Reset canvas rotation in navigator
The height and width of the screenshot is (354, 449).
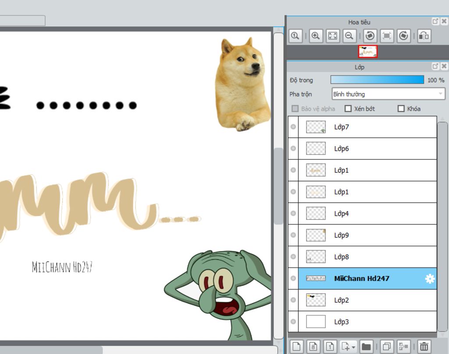click(387, 36)
